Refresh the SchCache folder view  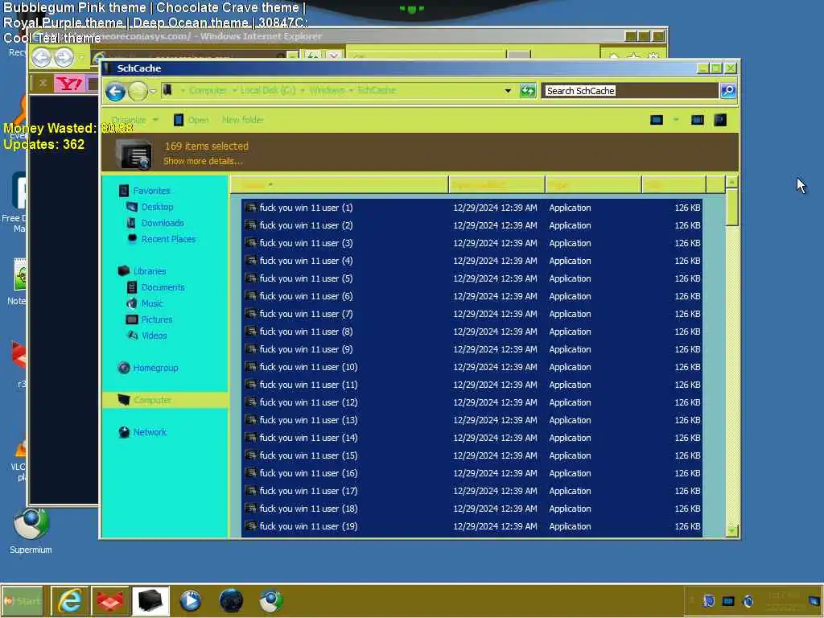[x=528, y=91]
